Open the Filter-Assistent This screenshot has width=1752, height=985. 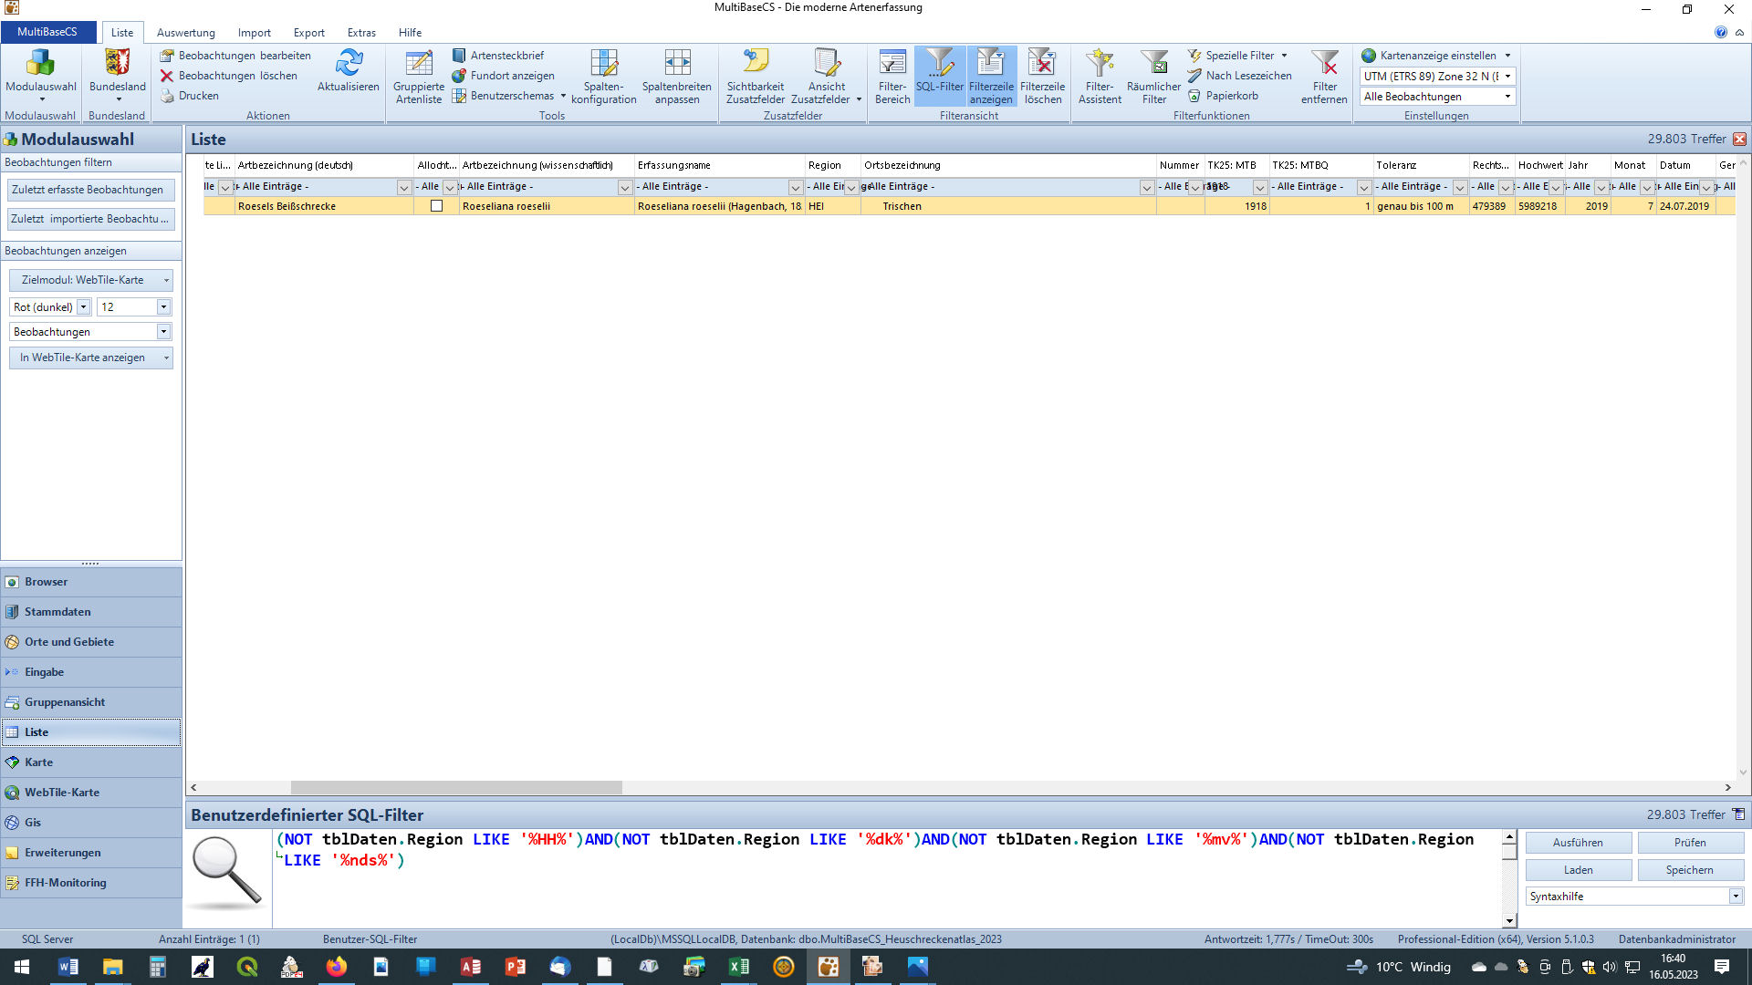1100,78
